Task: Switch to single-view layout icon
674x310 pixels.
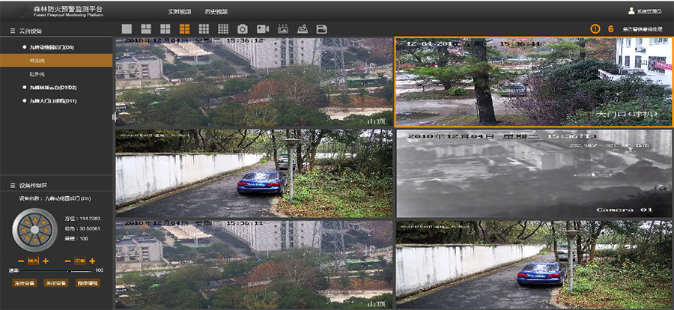Action: 127,28
